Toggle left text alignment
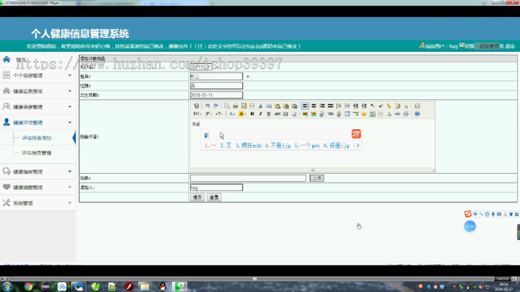 [305, 106]
